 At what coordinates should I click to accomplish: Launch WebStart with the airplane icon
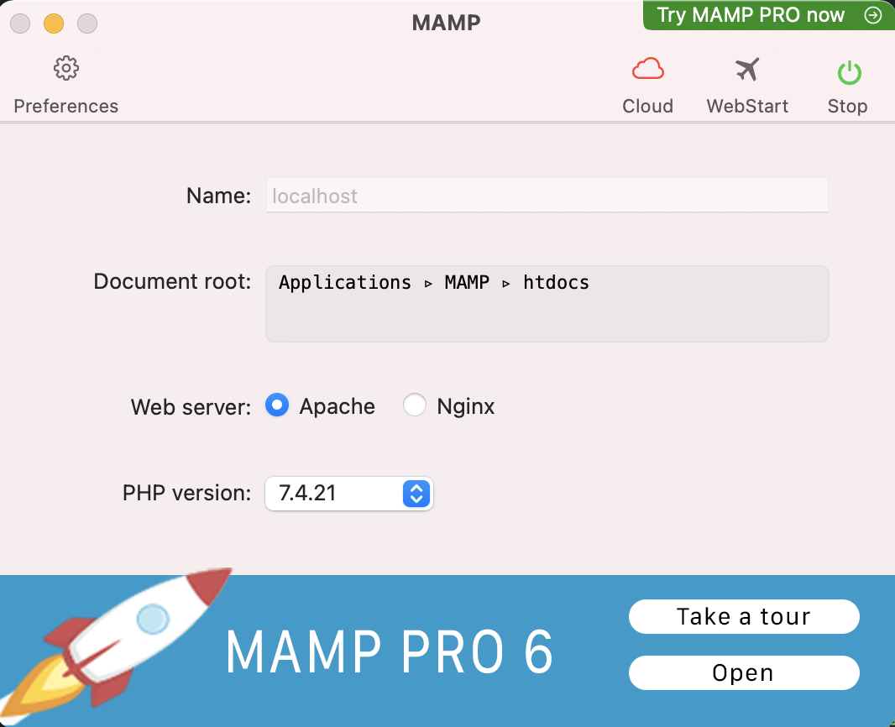[746, 70]
